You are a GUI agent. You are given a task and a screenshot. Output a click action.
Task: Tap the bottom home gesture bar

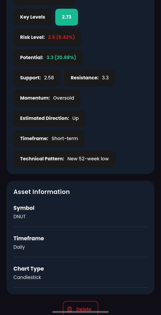[80, 312]
